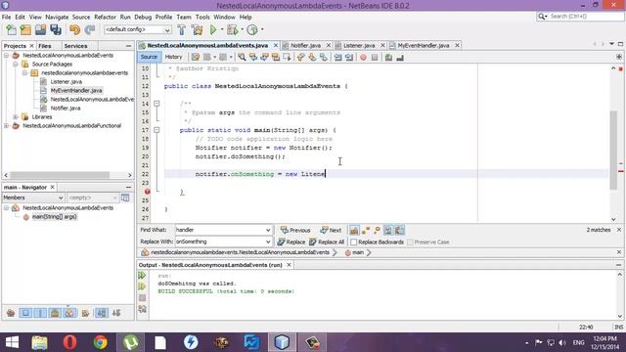This screenshot has height=352, width=626.
Task: Collapse the Source Packages node
Action: (16, 64)
